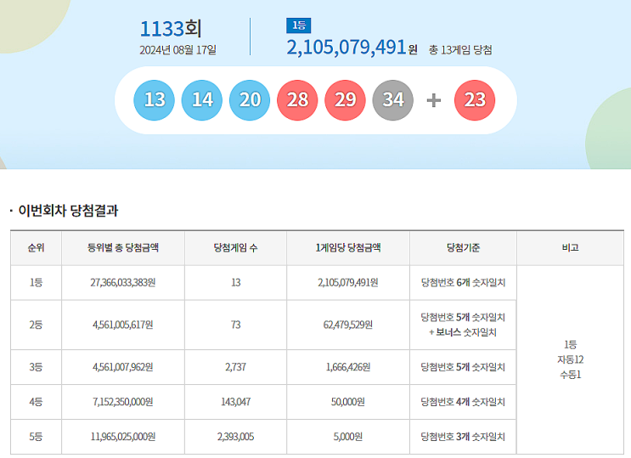
Task: Click the 5등 rank cell
Action: [x=36, y=437]
